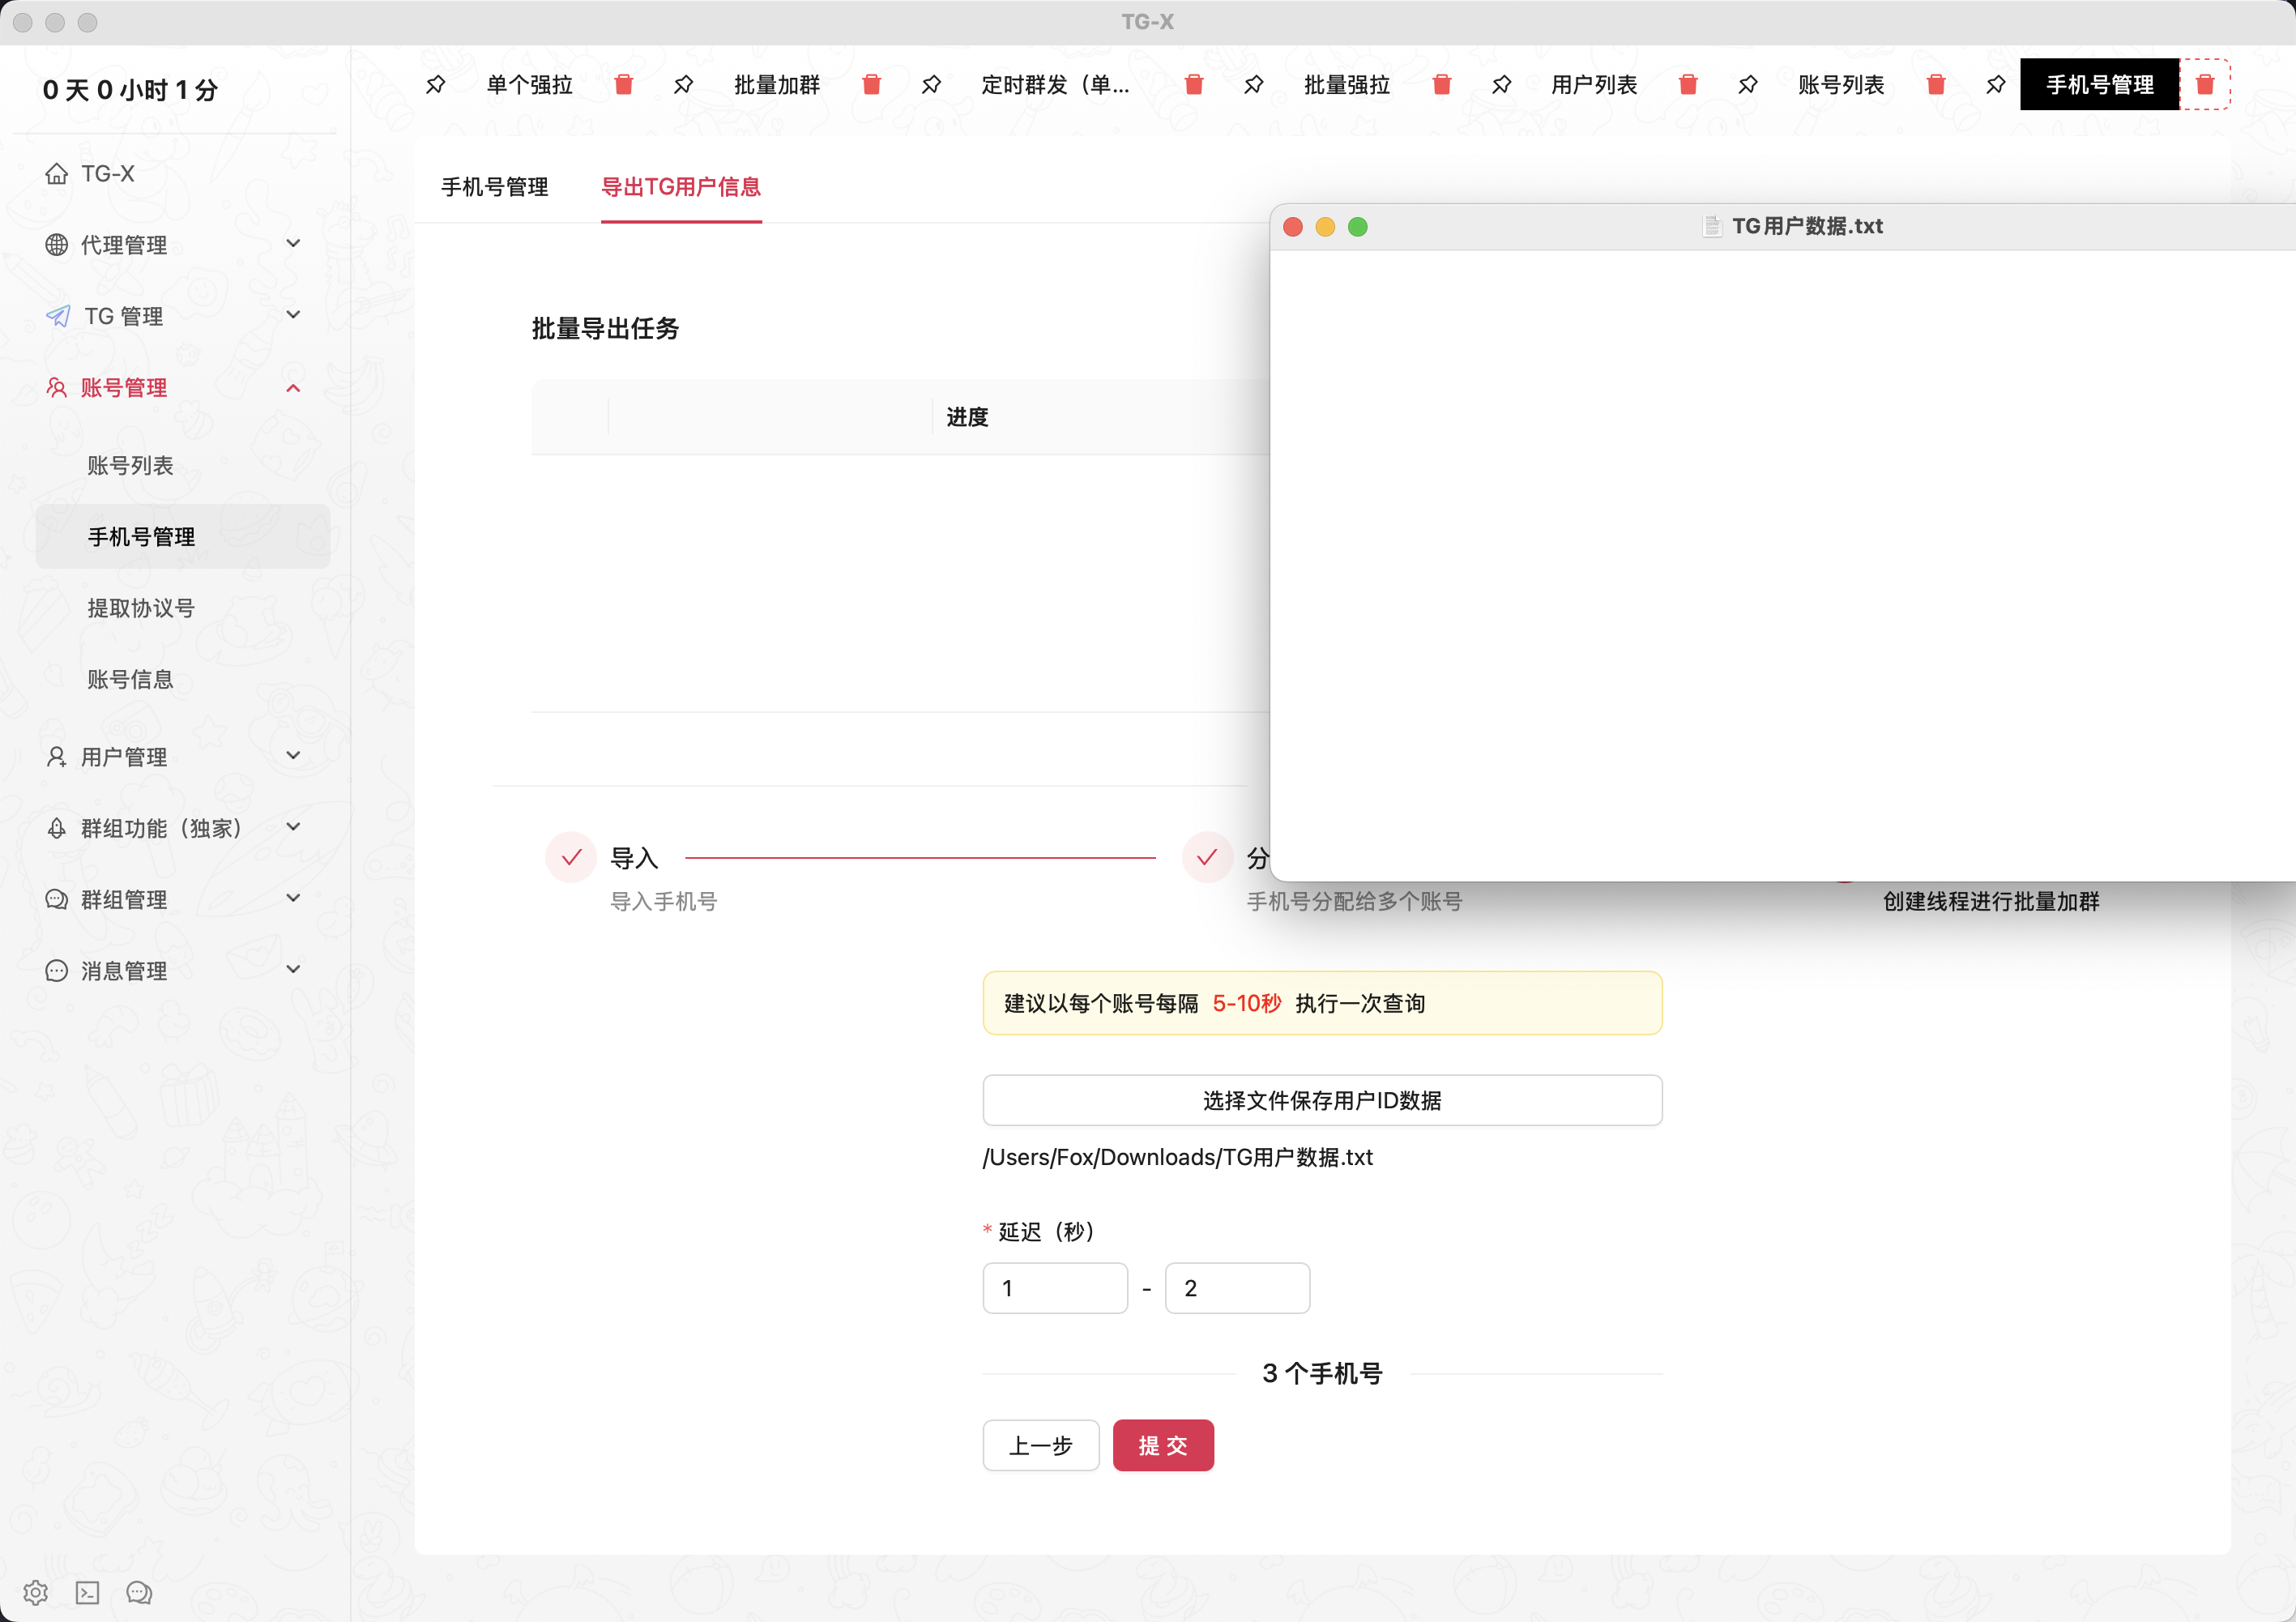This screenshot has width=2296, height=1622.
Task: Click the maximum delay field showing 2
Action: point(1237,1288)
